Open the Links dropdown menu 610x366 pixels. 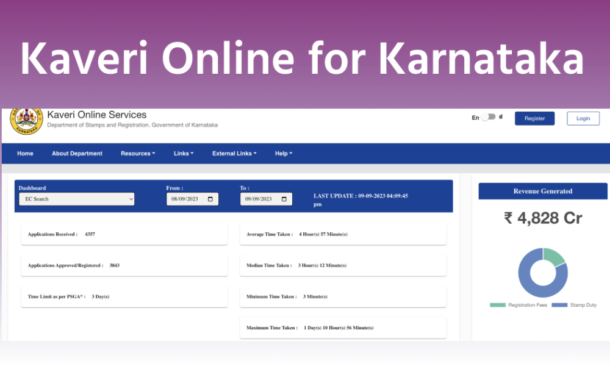184,154
